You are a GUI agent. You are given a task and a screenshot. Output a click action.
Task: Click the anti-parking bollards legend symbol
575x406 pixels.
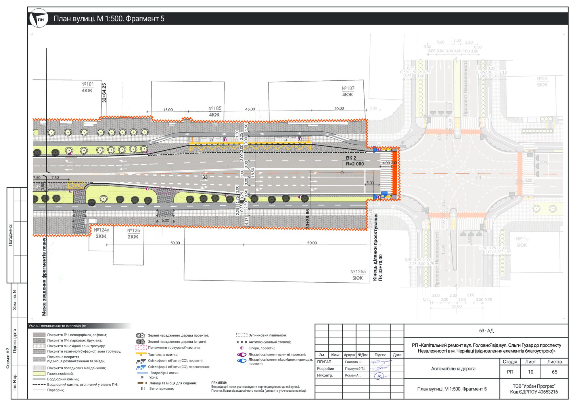coord(241,342)
